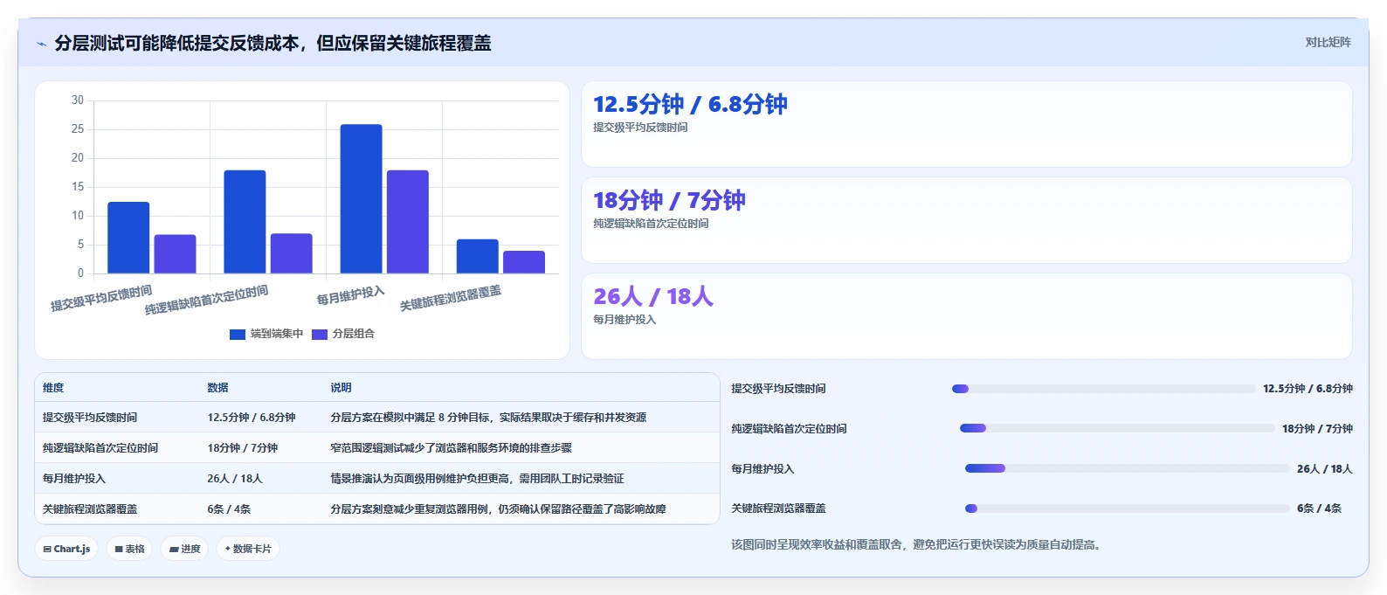The height and width of the screenshot is (595, 1387).
Task: Click table value 18分钟 / 7分钟
Action: click(x=242, y=448)
